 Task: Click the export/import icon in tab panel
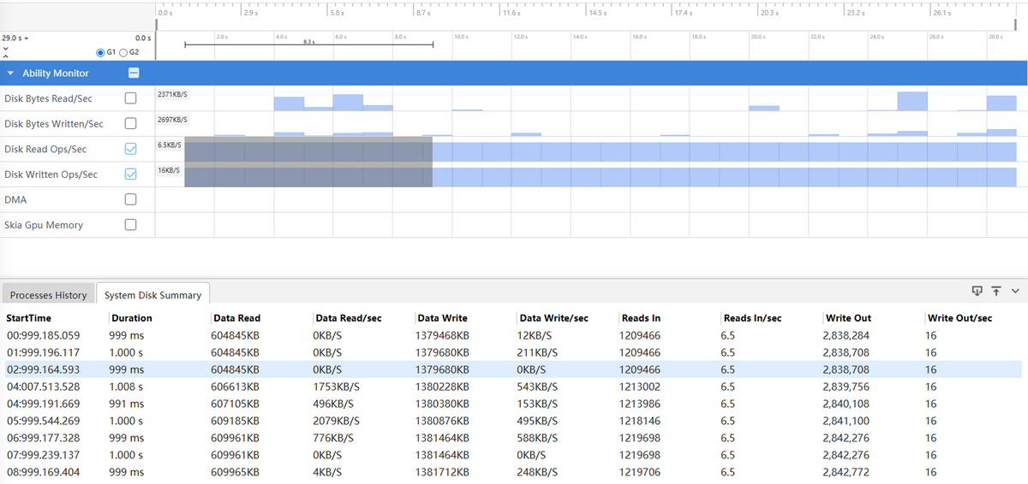pyautogui.click(x=977, y=291)
